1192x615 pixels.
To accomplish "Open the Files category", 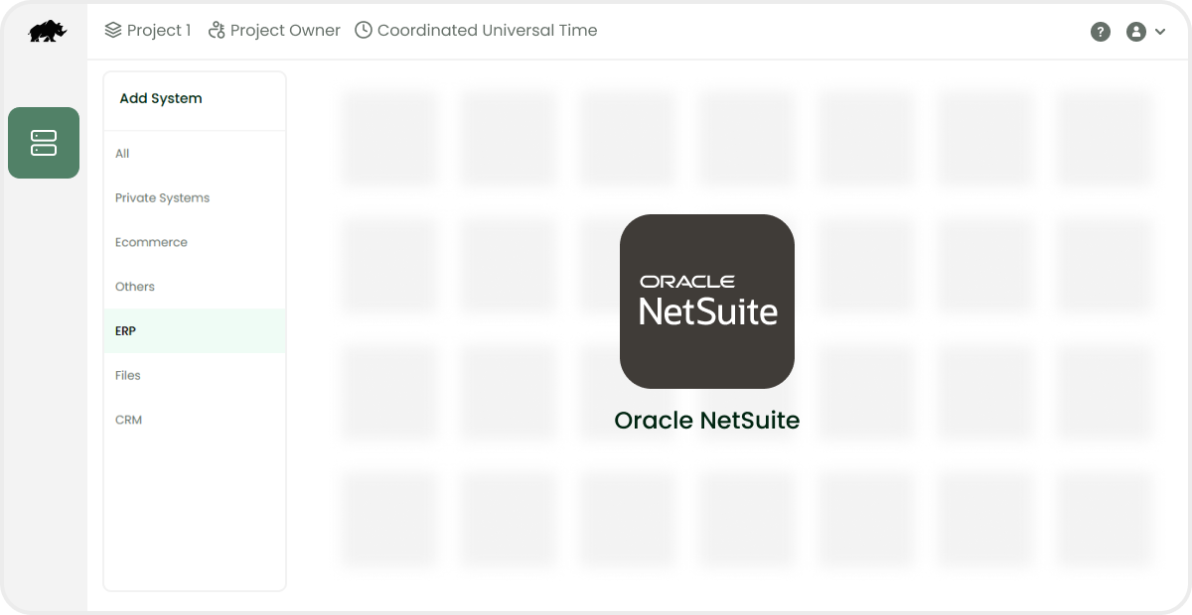I will 128,375.
